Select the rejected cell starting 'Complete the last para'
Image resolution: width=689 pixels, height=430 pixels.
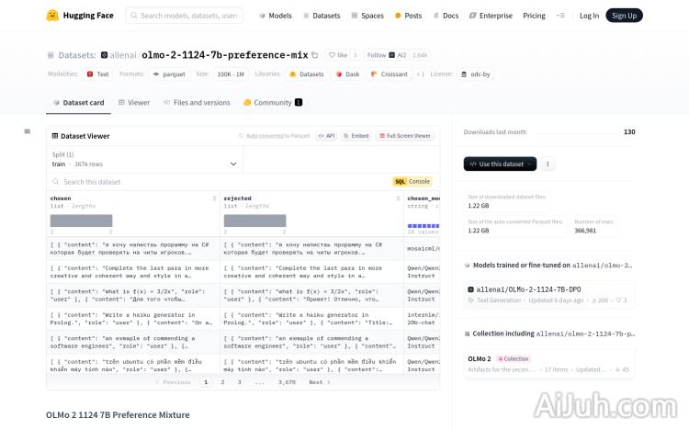[311, 272]
